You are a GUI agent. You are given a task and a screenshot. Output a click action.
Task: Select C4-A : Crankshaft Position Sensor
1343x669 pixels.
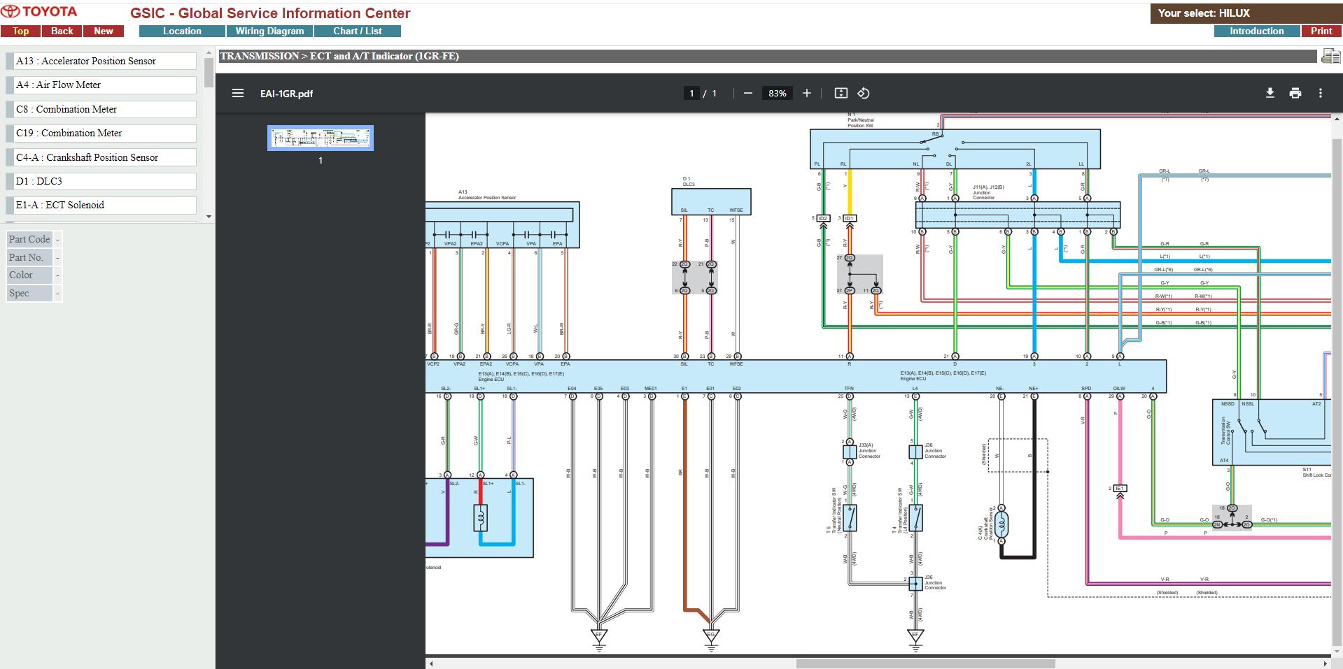(x=102, y=157)
